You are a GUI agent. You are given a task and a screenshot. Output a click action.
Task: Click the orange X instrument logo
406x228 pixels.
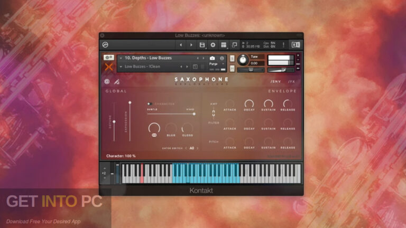pos(109,67)
